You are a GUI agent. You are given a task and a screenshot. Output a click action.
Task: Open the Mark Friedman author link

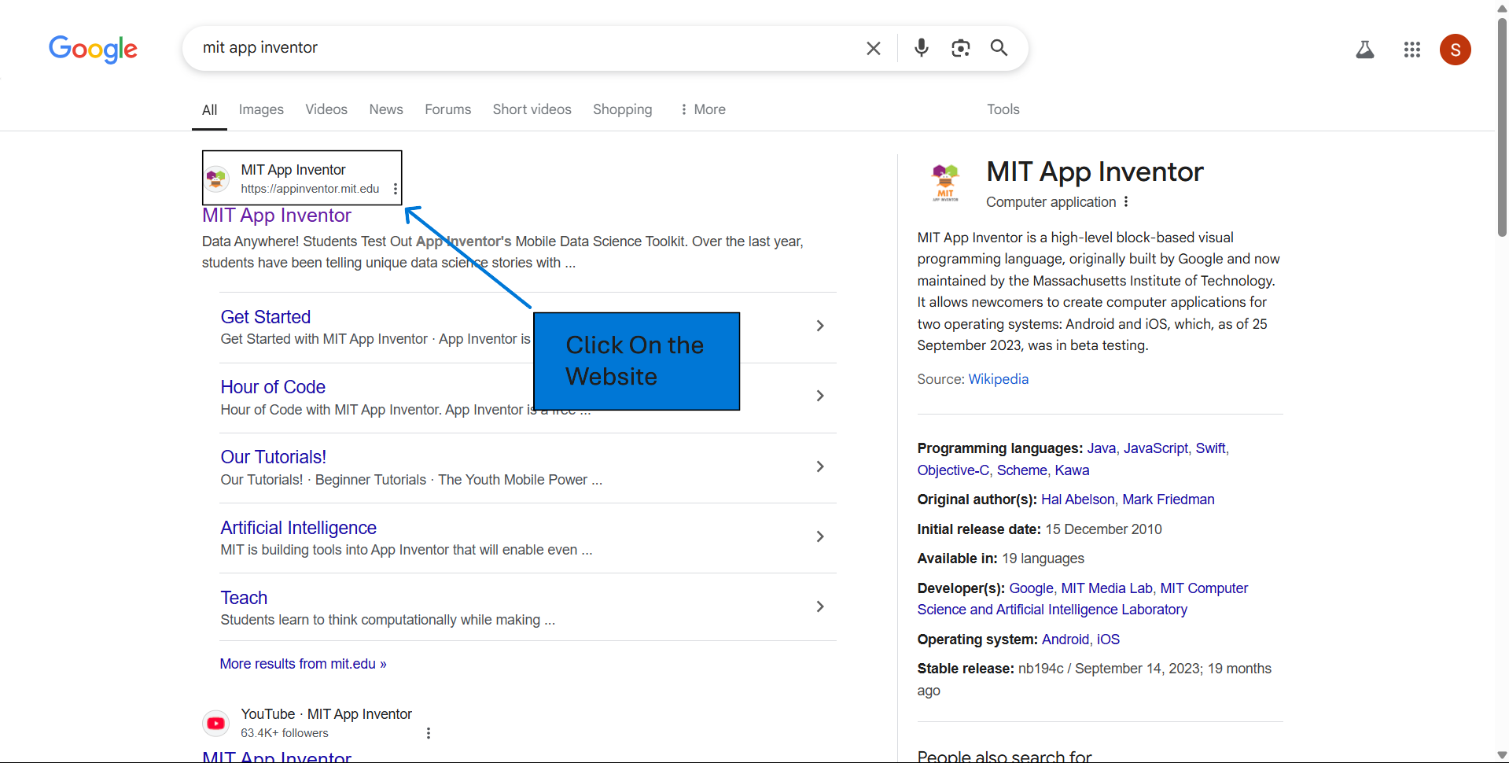(1168, 499)
